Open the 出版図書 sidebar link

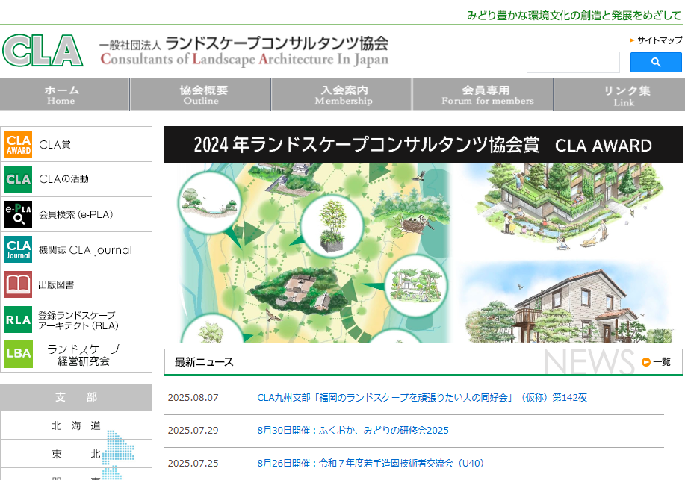click(x=56, y=284)
